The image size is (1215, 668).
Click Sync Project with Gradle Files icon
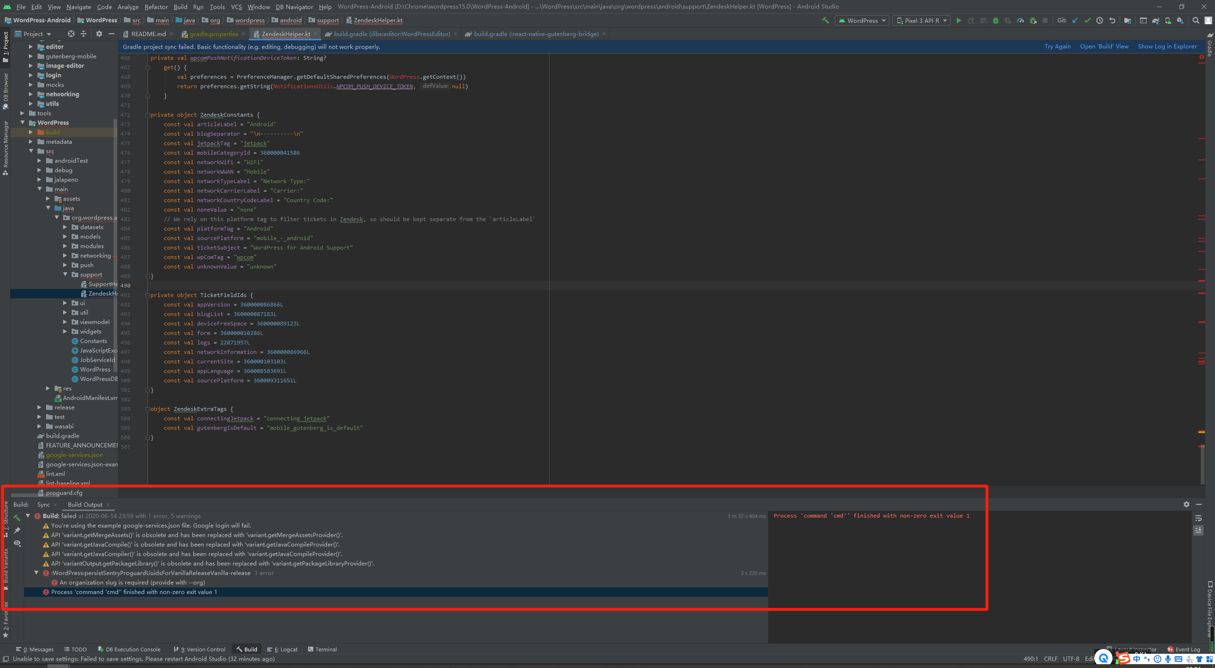point(1156,20)
